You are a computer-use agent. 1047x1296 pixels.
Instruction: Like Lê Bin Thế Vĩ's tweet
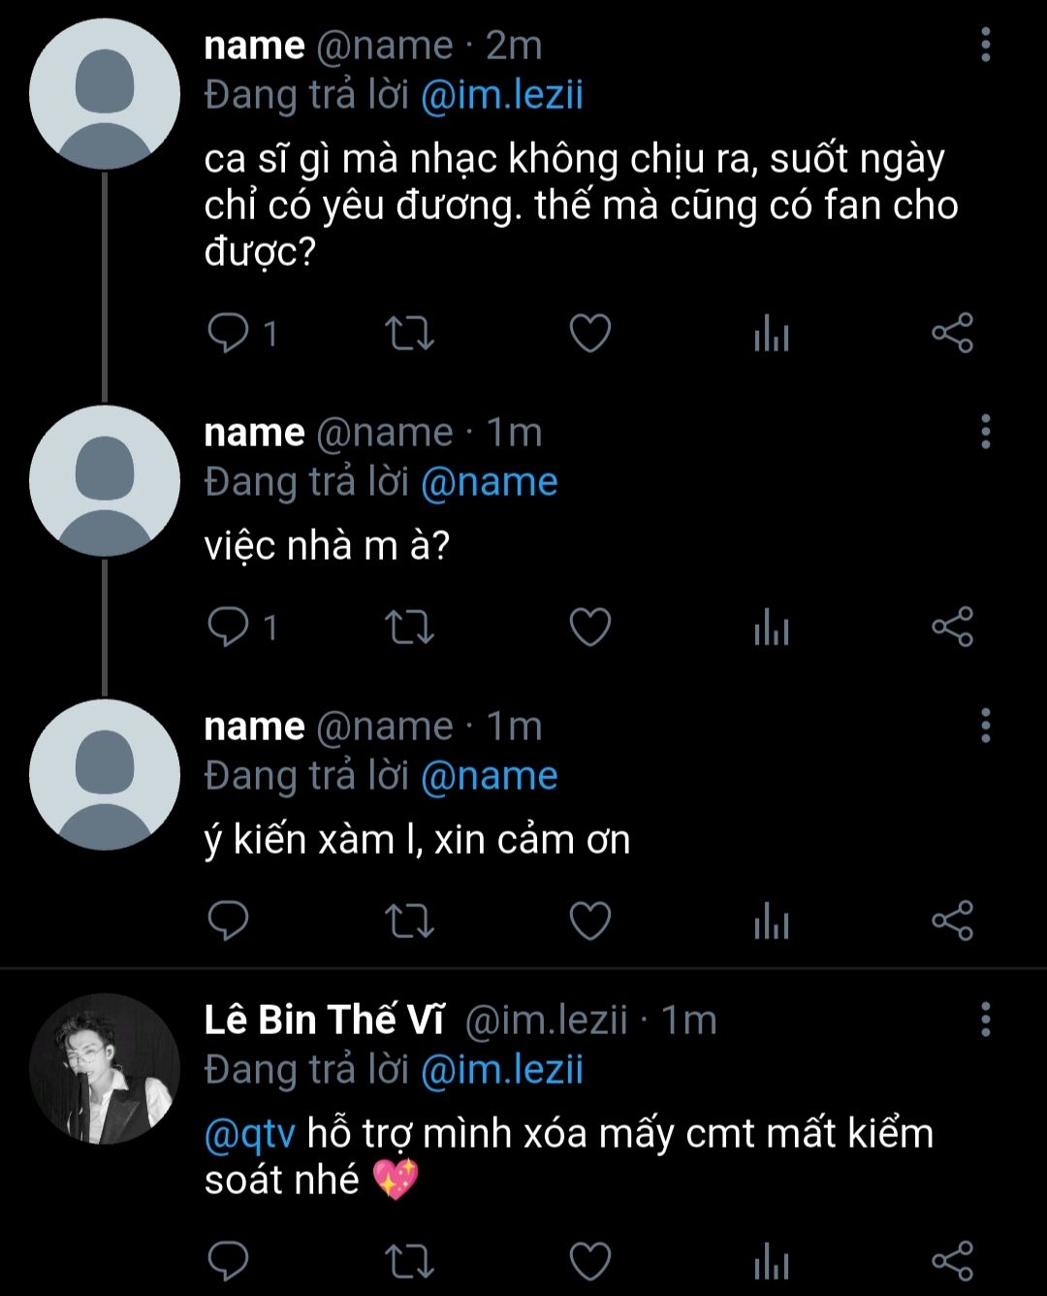pos(589,1262)
